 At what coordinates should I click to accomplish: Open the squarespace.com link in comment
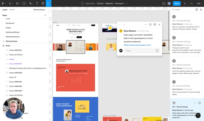pos(137,45)
